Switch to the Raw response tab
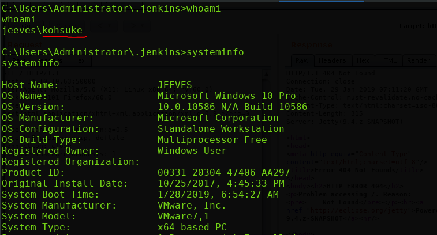 (301, 60)
